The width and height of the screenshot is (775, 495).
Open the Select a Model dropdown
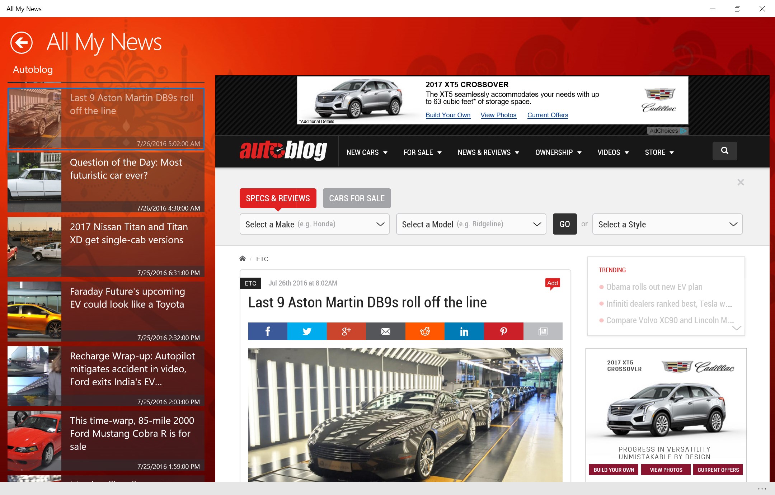(471, 224)
